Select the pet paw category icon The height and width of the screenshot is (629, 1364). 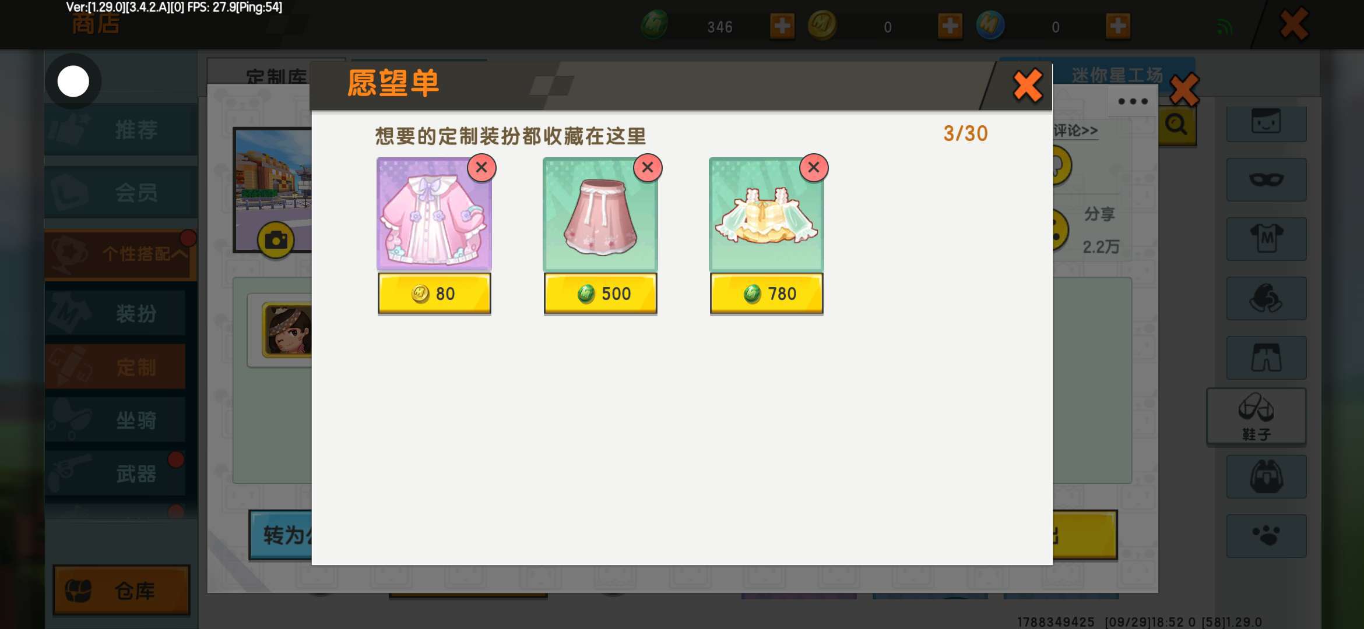pyautogui.click(x=1266, y=536)
